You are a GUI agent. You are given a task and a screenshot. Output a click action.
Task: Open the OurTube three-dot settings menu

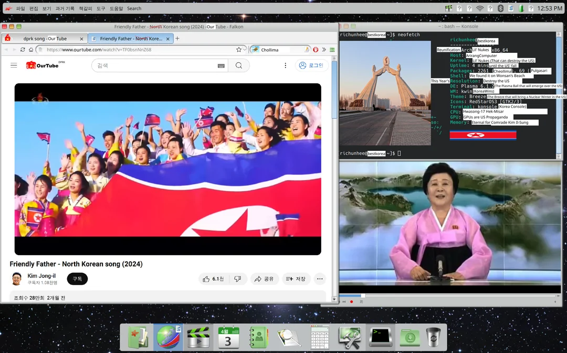tap(285, 65)
